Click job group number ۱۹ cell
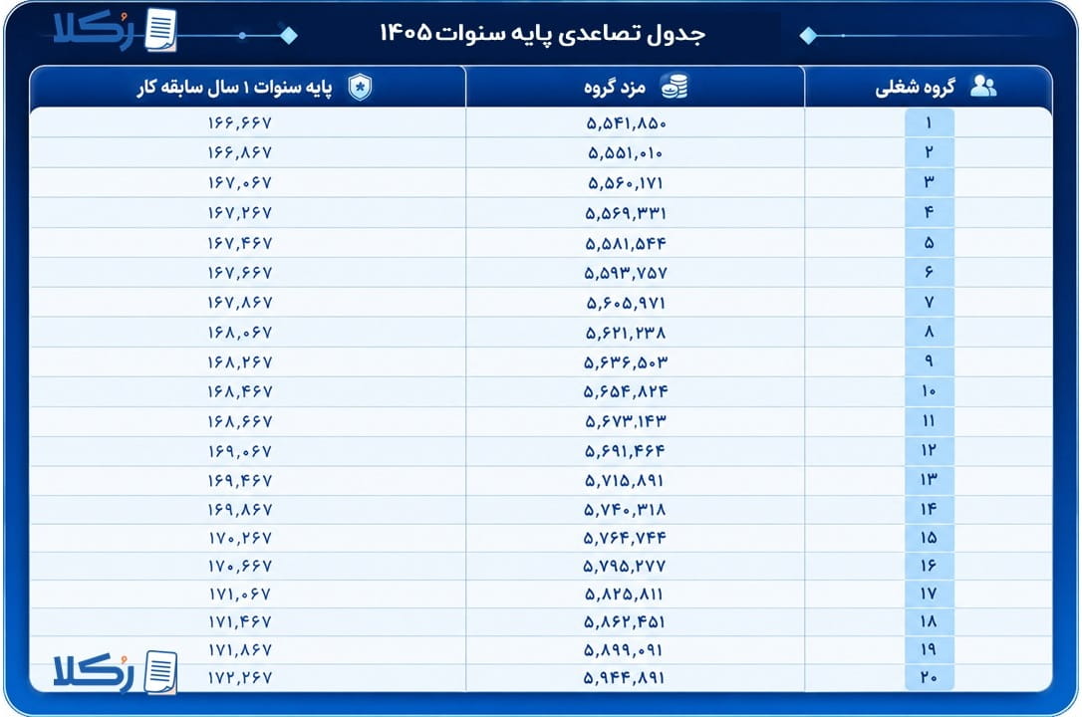Screen dimensions: 1082x717 pos(929,649)
